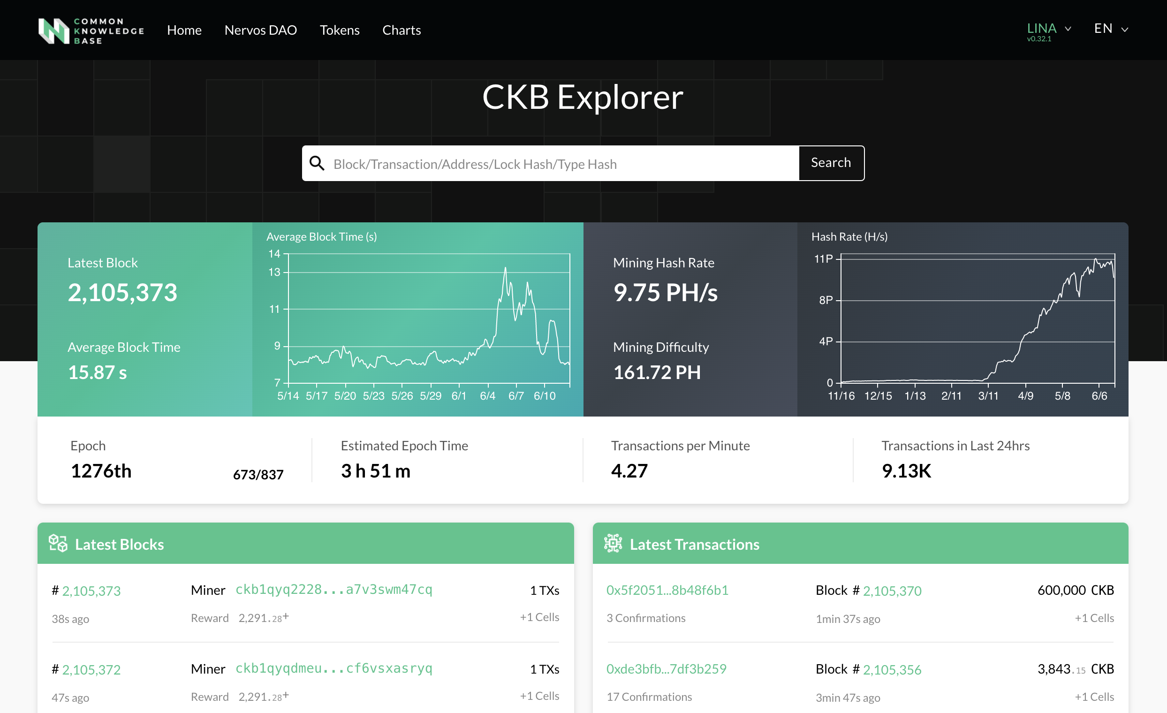Open the Average Block Time chart
The image size is (1167, 713).
418,319
